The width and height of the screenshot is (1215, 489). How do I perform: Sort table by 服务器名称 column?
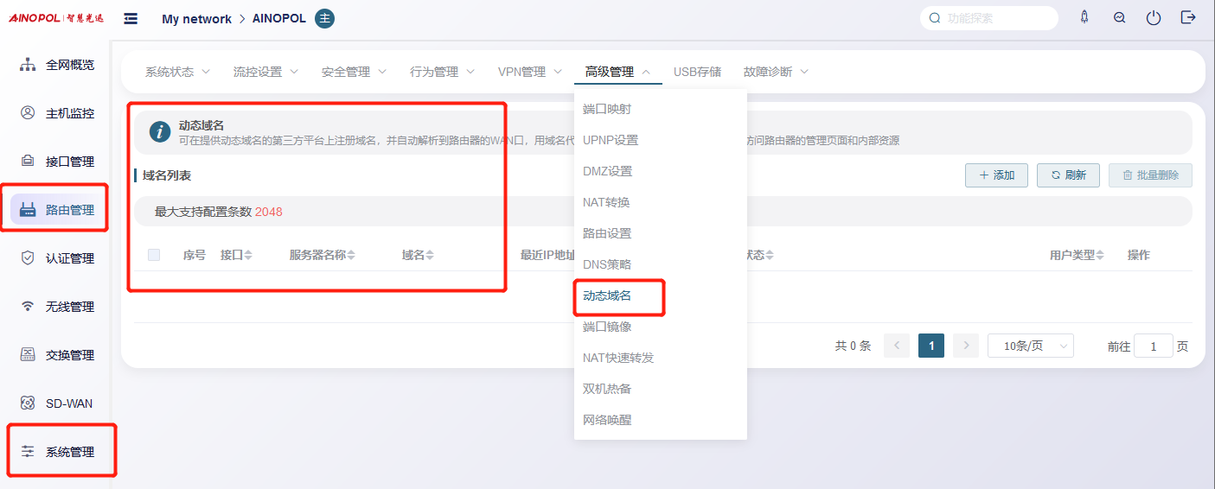[323, 255]
